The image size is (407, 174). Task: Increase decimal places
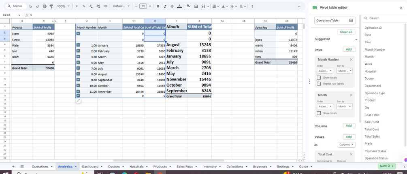98,6
